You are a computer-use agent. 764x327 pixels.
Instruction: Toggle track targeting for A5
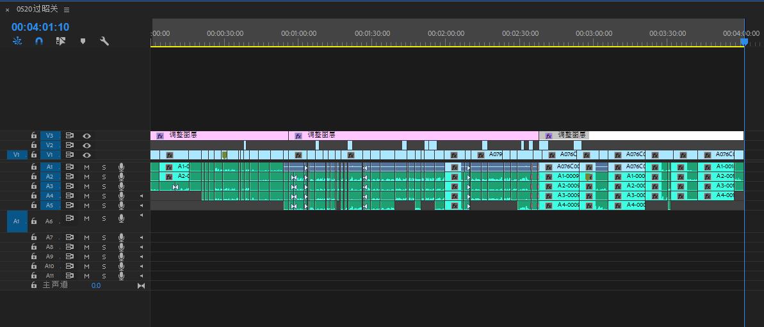click(x=50, y=205)
